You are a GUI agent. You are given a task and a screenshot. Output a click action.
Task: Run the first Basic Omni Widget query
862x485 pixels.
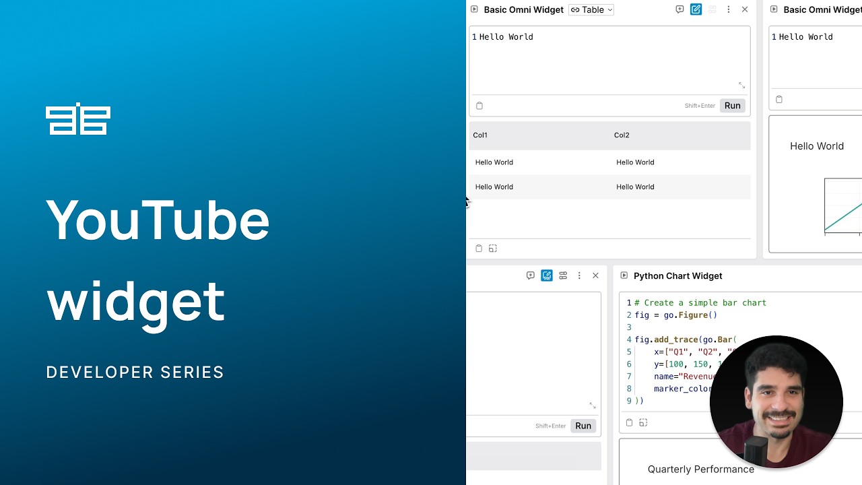(732, 105)
